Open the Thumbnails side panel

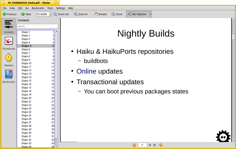9,43
